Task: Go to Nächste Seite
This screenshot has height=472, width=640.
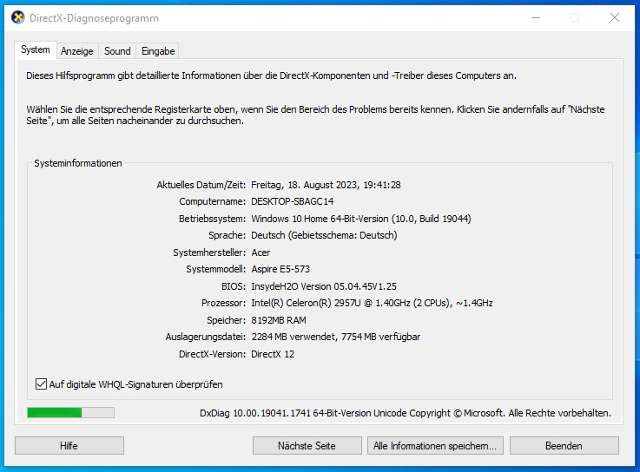Action: coord(307,445)
